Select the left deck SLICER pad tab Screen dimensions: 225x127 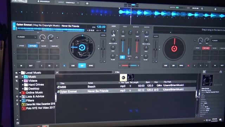tap(44, 46)
